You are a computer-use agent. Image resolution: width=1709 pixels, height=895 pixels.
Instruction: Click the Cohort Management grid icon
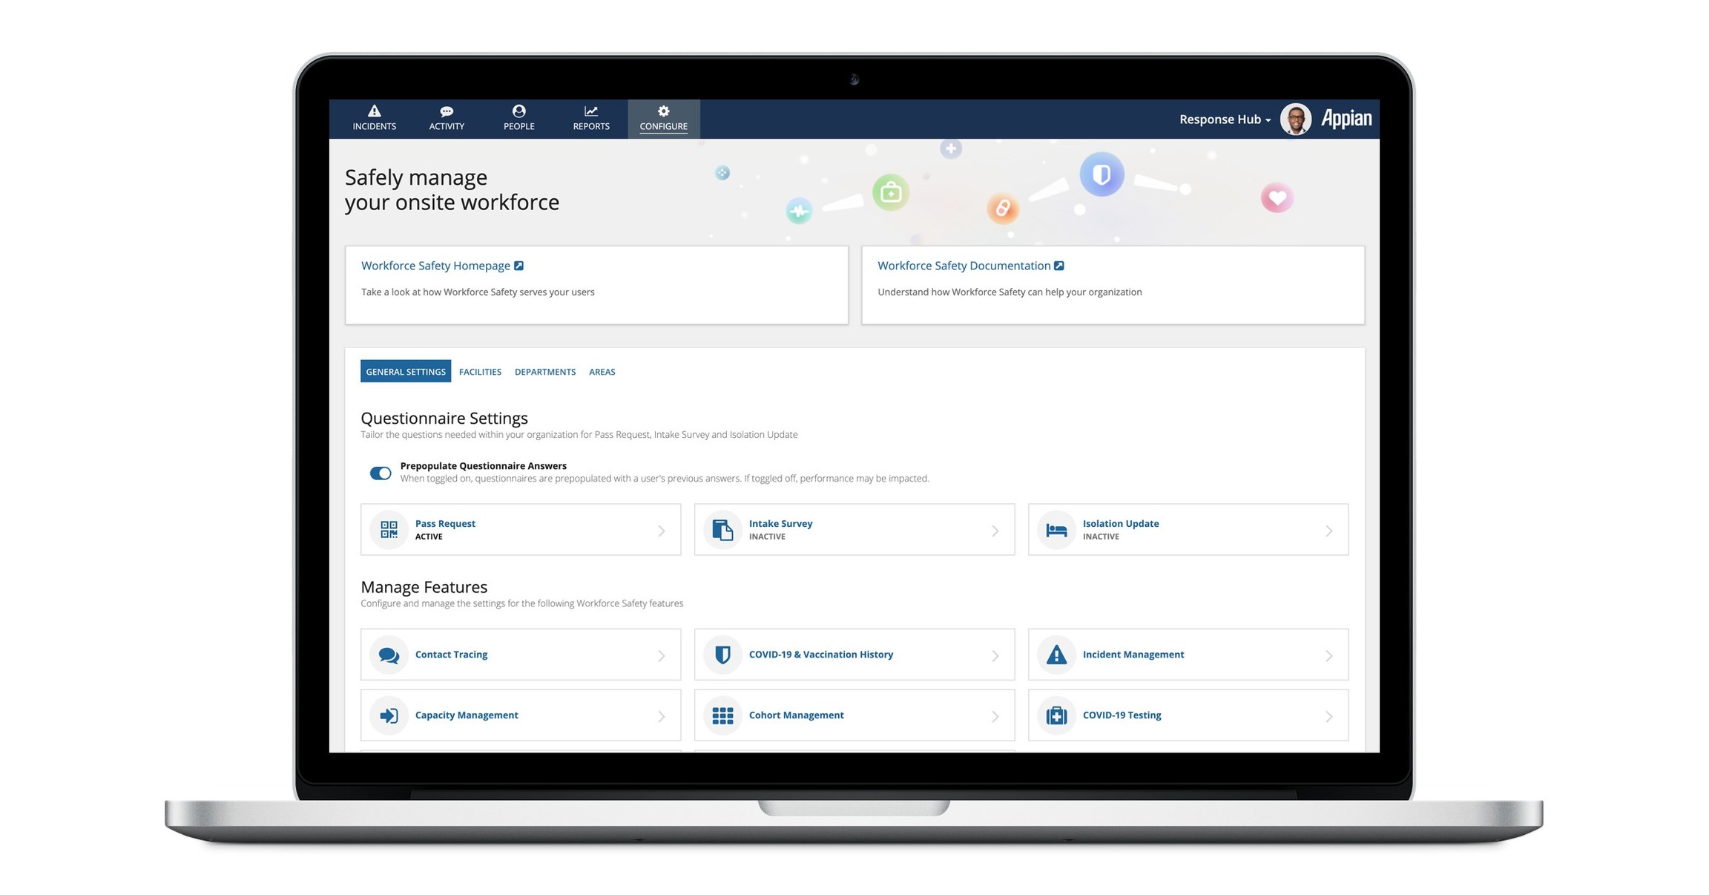pyautogui.click(x=722, y=715)
